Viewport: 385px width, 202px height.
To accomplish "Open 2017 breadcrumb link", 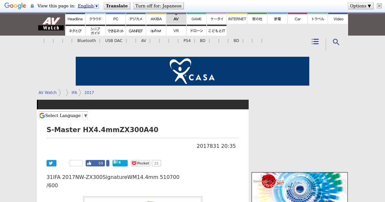I will coord(89,92).
